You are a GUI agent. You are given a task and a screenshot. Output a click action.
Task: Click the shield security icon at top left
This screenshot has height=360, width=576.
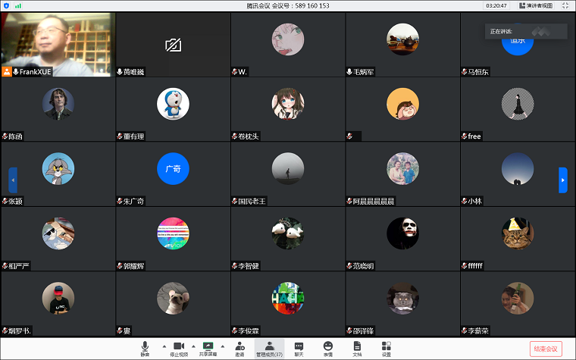[x=7, y=5]
